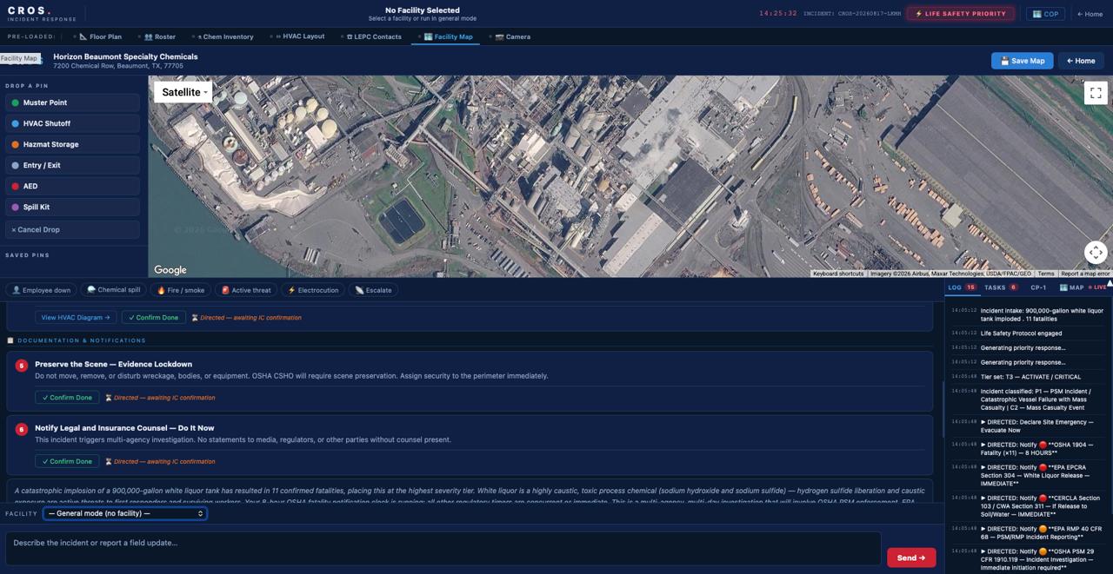The image size is (1113, 574).
Task: Select the Facility Map tab
Action: (x=448, y=36)
